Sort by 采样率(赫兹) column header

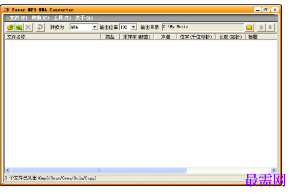pos(137,37)
